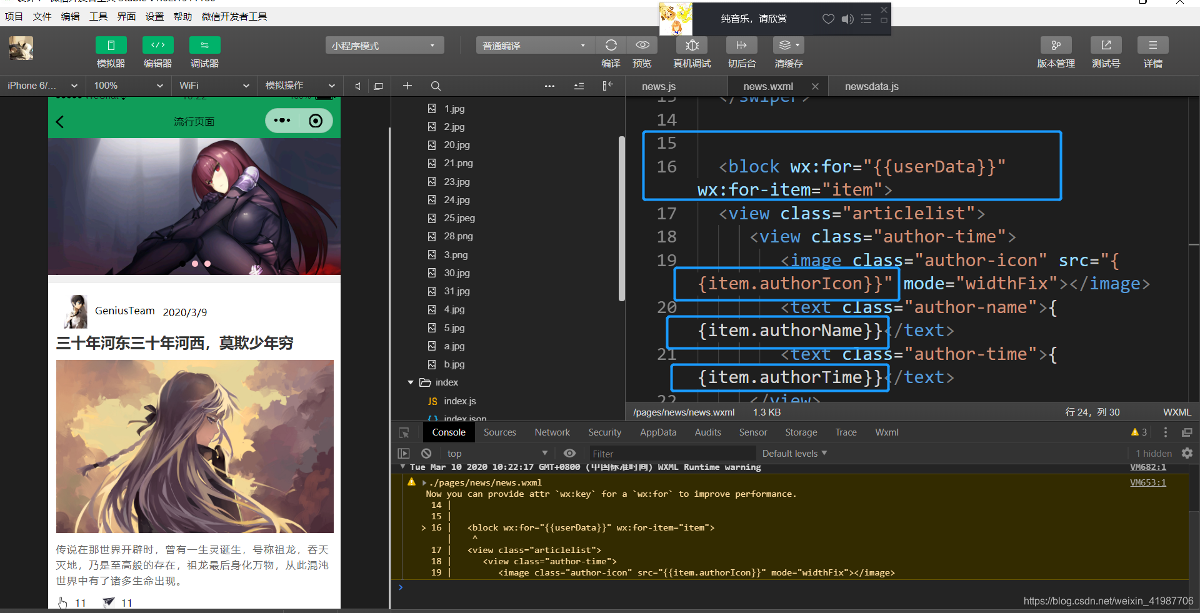Switch to the Network tab
1200x613 pixels.
552,432
